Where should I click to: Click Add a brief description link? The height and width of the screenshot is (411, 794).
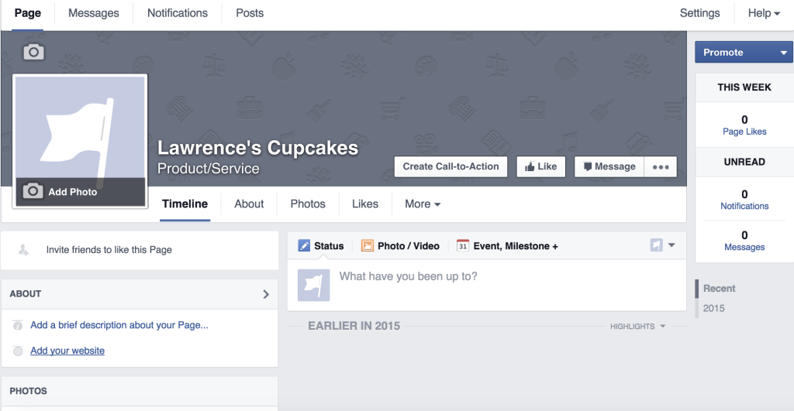click(x=119, y=325)
